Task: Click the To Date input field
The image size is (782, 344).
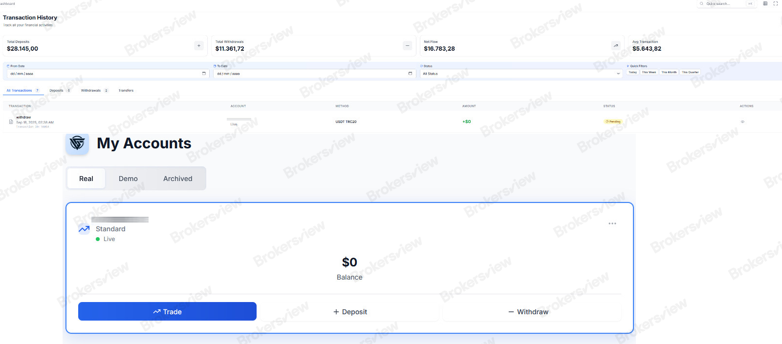Action: point(314,74)
